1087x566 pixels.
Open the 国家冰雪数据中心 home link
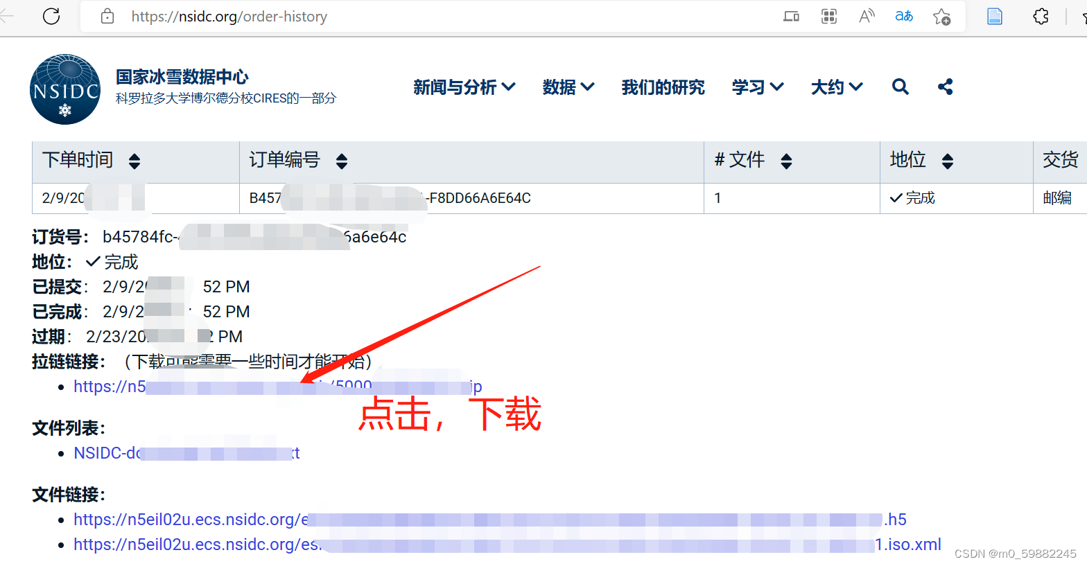tap(182, 77)
